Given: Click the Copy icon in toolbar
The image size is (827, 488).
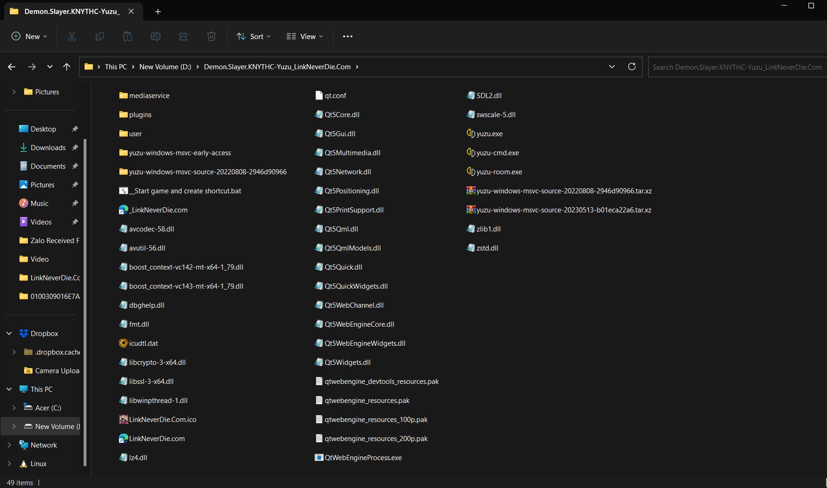Looking at the screenshot, I should coord(99,36).
